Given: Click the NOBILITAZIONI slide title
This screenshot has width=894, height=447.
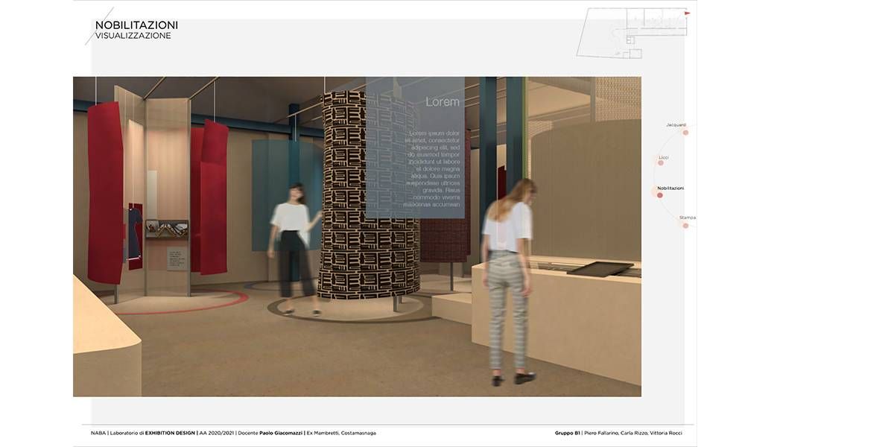Looking at the screenshot, I should point(136,25).
